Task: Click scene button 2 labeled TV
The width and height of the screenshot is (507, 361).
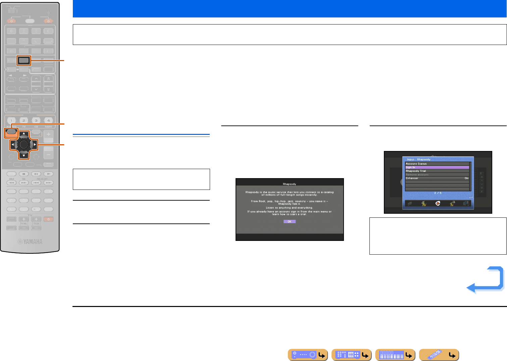Action: tap(23, 120)
